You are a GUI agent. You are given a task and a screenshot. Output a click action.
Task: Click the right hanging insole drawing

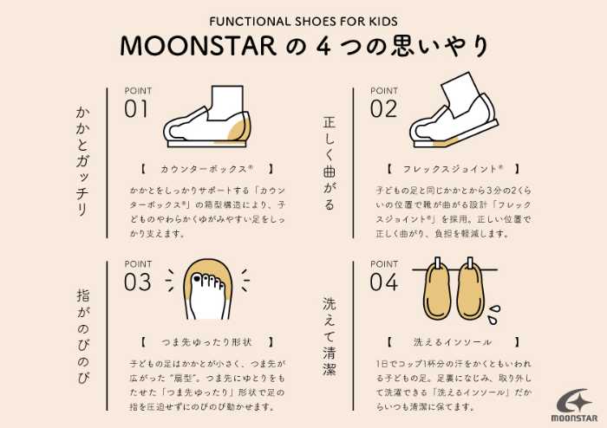coord(470,289)
